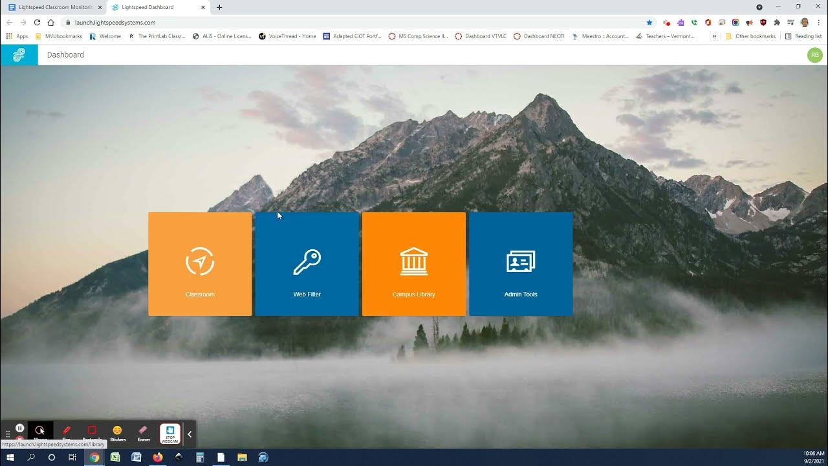Open the Web Filter tile
828x466 pixels.
pos(307,264)
